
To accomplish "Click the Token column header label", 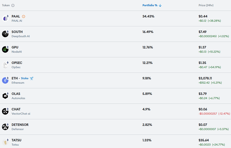I will point(6,5).
